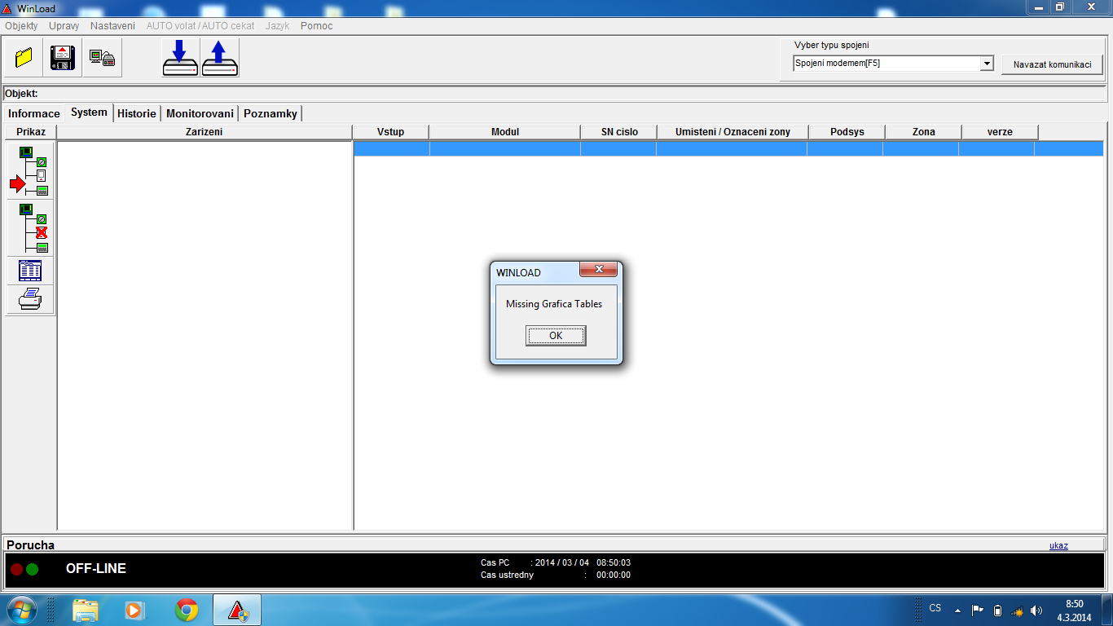
Task: Open the Nastaveni menu
Action: point(112,26)
